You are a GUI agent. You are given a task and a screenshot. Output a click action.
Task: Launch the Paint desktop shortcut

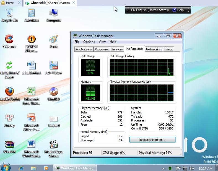[x=54, y=41]
